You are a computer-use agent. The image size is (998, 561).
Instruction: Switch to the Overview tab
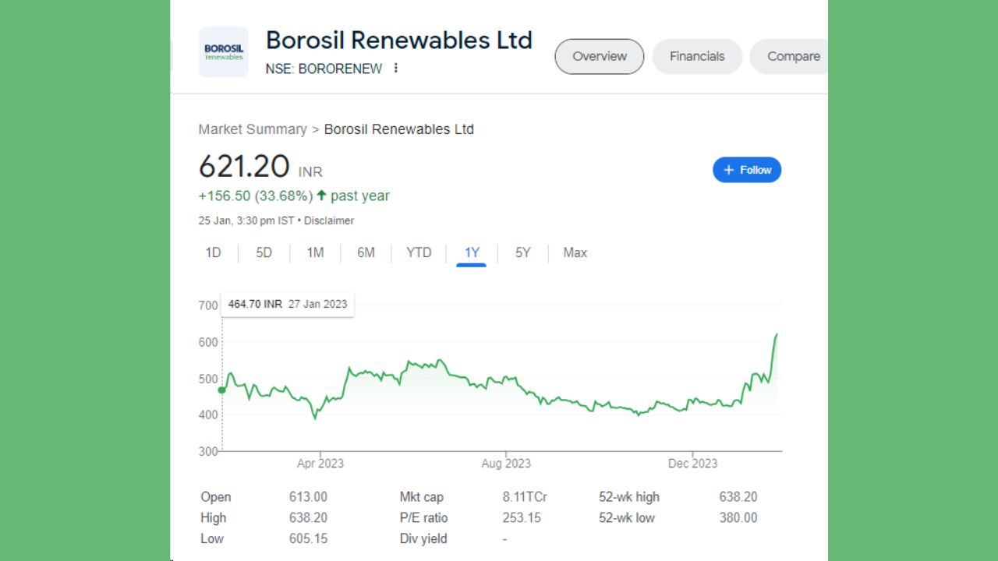click(x=600, y=56)
